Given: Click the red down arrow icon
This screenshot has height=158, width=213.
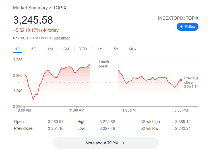Looking at the screenshot, I should (45, 30).
